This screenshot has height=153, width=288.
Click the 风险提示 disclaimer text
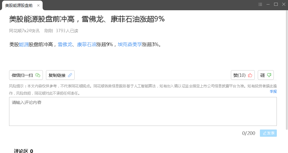[x=143, y=90]
